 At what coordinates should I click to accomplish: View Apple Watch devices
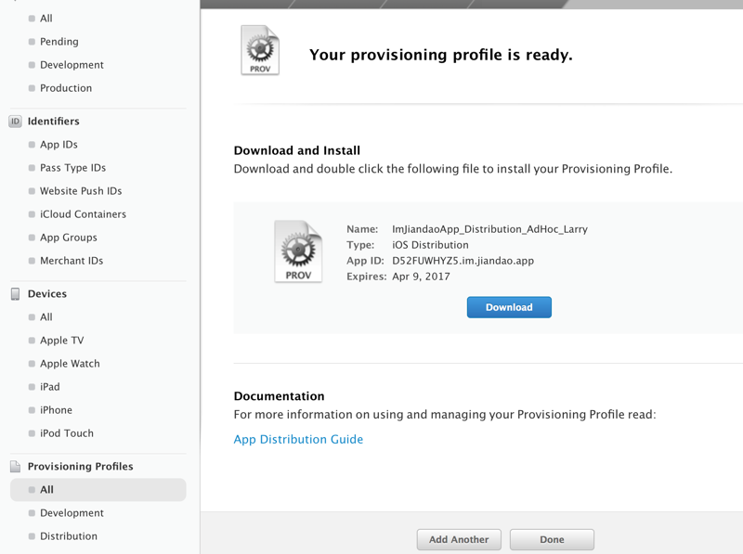click(70, 364)
